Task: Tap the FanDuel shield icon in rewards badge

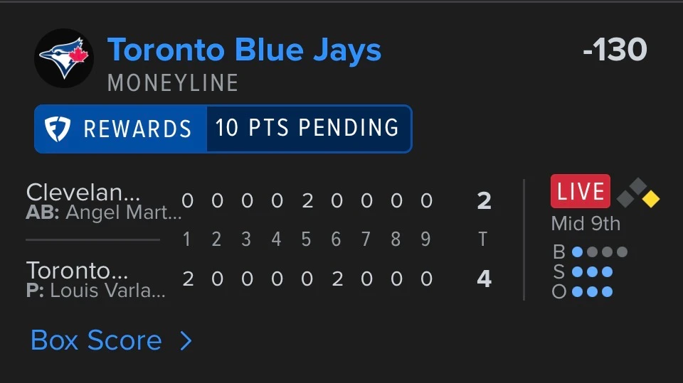Action: click(58, 129)
